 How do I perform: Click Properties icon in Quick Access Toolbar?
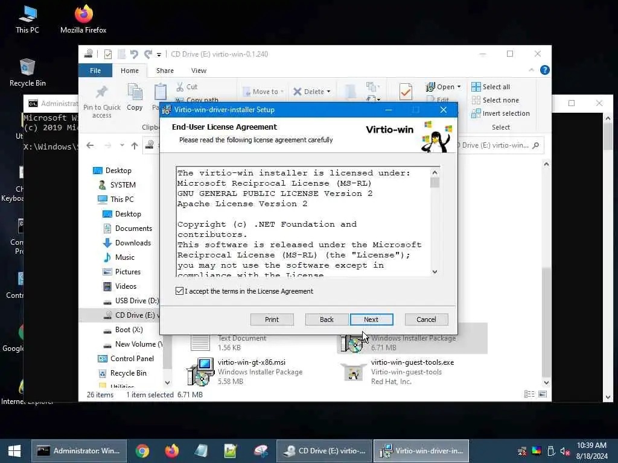pyautogui.click(x=107, y=54)
